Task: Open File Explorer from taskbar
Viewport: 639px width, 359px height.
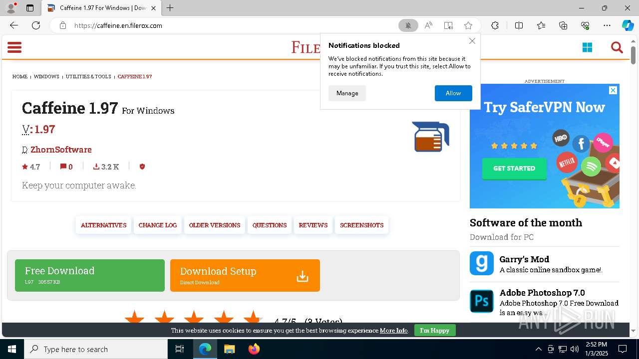Action: pos(229,349)
